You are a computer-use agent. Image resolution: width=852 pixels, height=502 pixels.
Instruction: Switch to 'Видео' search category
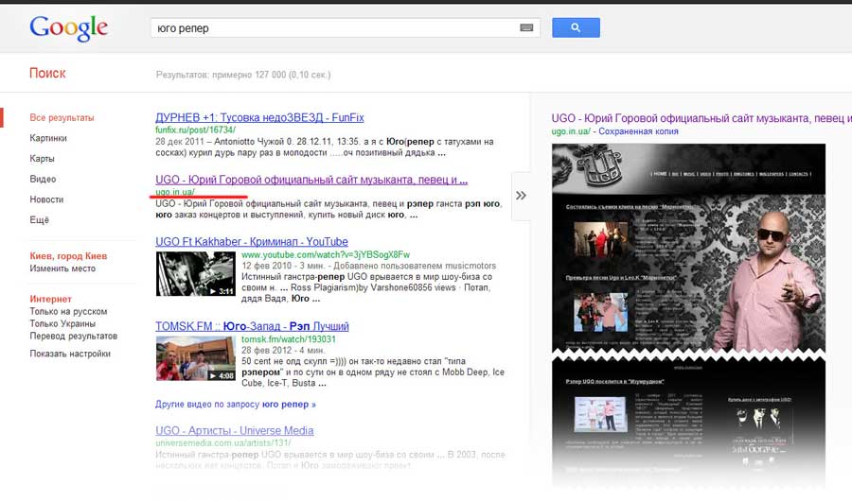[43, 179]
